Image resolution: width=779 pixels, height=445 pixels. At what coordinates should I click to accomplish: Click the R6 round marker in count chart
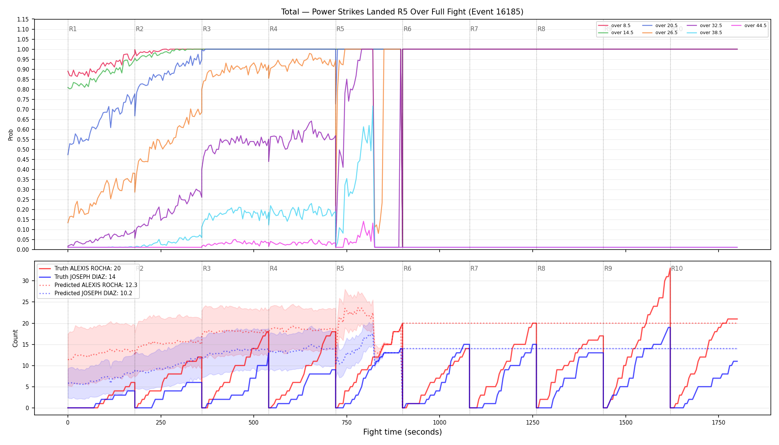click(407, 268)
